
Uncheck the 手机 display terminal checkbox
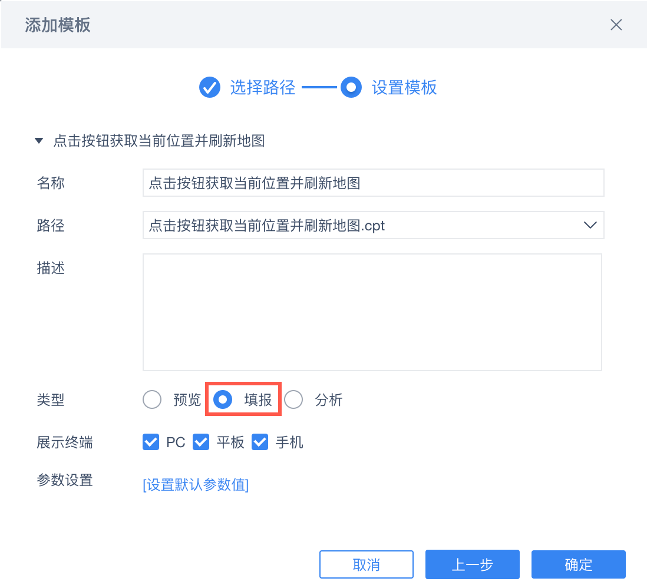[x=260, y=442]
